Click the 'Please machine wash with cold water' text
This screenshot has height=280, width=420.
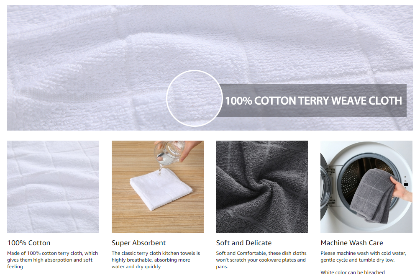click(363, 257)
